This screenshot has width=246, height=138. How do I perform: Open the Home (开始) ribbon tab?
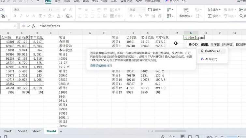(48, 1)
